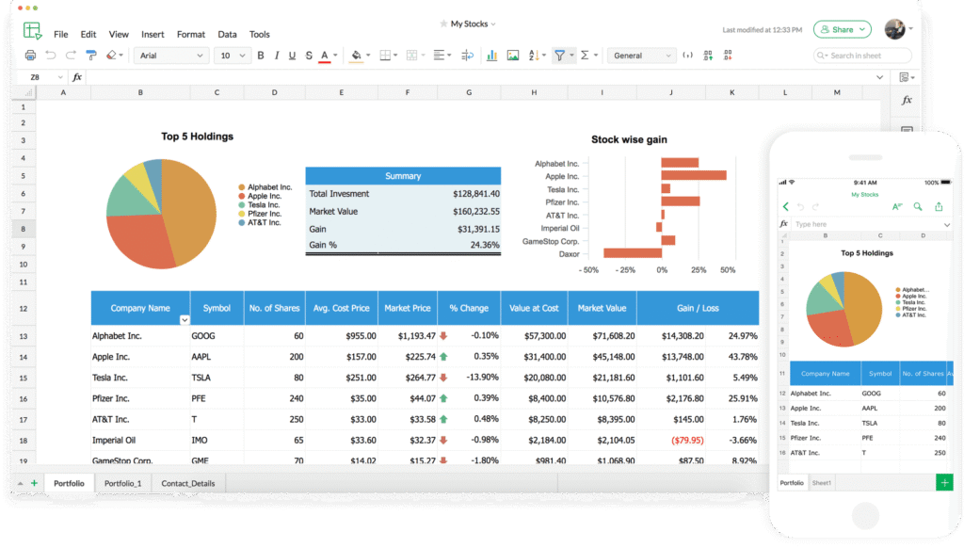
Task: Click into the desktop formula bar
Action: tap(479, 77)
